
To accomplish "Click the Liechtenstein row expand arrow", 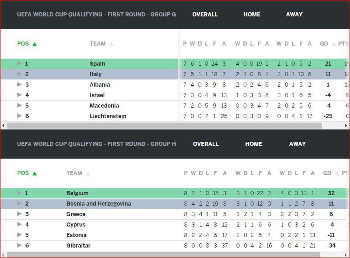I will (19, 116).
